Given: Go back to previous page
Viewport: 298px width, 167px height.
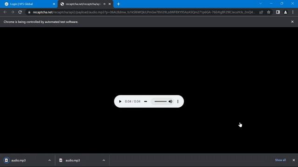Looking at the screenshot, I should 5,12.
